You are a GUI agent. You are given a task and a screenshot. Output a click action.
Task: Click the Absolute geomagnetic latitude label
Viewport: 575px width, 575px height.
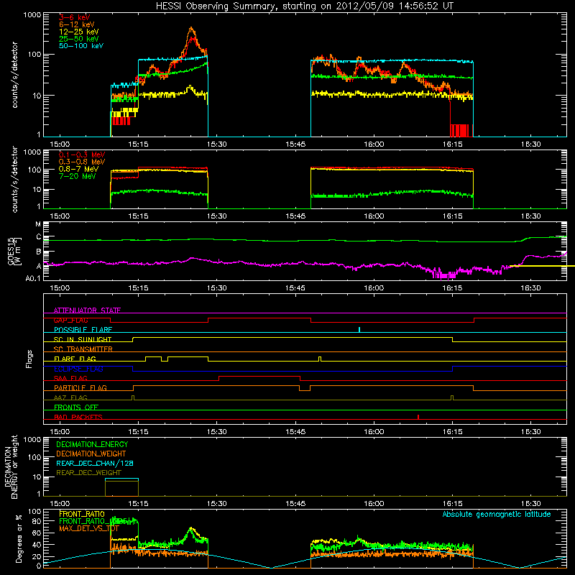tap(497, 515)
